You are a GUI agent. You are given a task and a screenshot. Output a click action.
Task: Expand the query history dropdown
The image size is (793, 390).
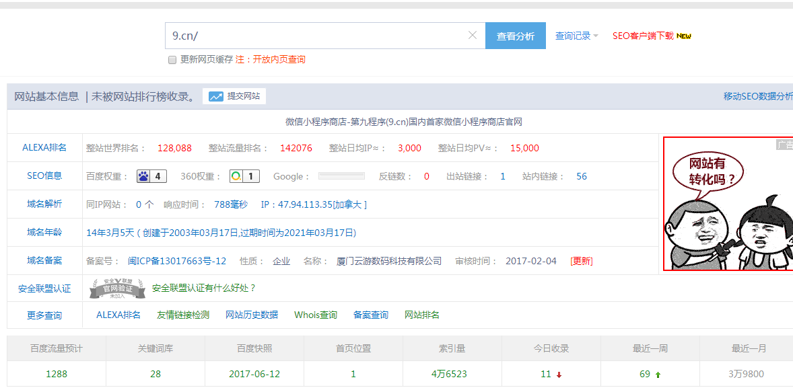[x=576, y=36]
